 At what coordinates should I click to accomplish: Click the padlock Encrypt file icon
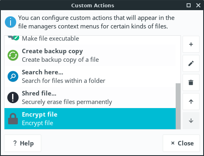(13, 119)
